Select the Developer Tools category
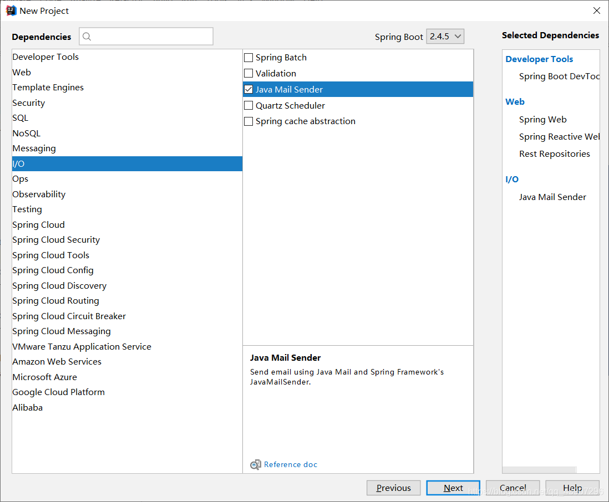The height and width of the screenshot is (502, 609). tap(127, 57)
